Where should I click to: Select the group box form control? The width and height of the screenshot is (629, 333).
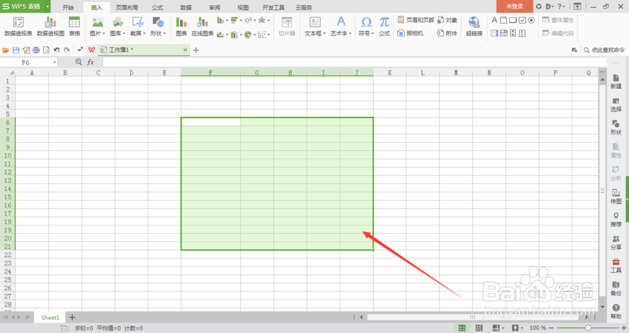click(x=503, y=20)
